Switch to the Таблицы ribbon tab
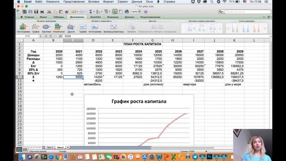This screenshot has height=161, width=286. [59, 17]
